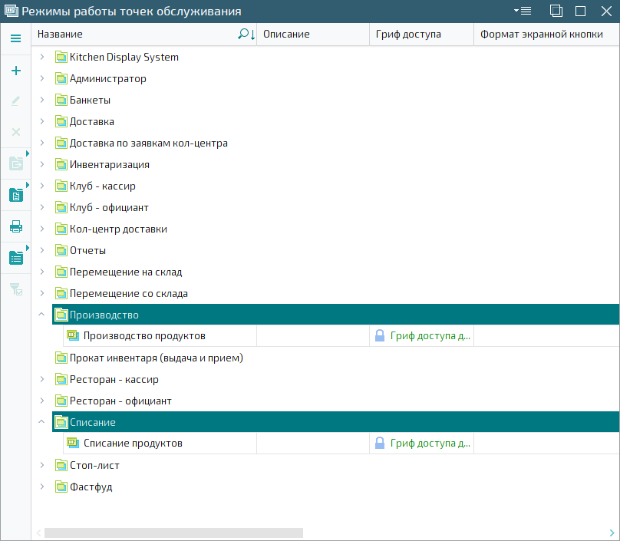Open the title bar dropdown menu icon
The image size is (620, 541).
pyautogui.click(x=523, y=11)
